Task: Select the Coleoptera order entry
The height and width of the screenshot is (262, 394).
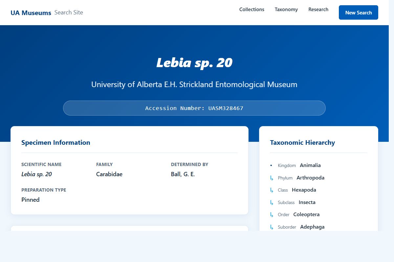Action: click(306, 215)
